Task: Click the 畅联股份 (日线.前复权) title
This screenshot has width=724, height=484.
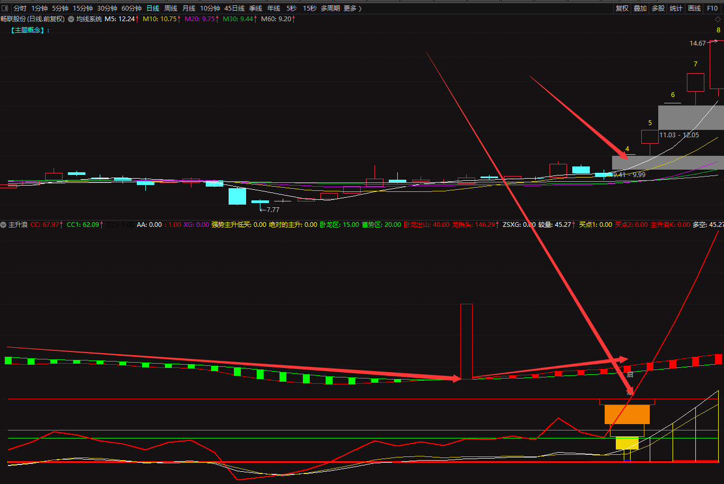Action: [33, 19]
